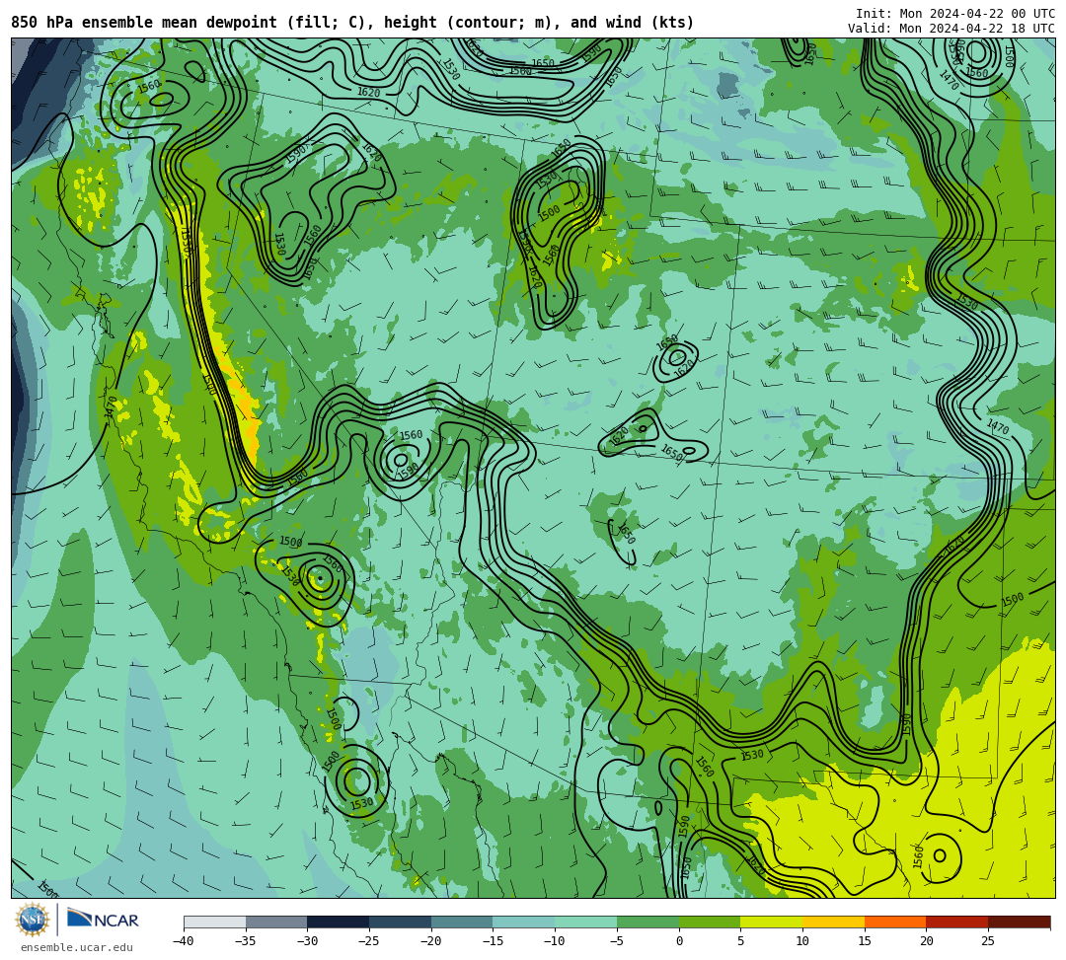Click the colorbar tick label −40
Screen dimensions: 1066x960
coord(183,941)
